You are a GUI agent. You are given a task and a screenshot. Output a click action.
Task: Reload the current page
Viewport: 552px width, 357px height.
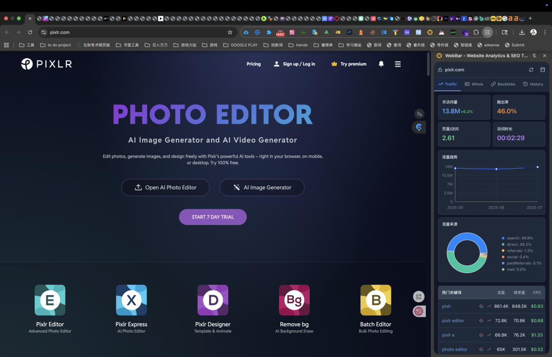coord(30,32)
